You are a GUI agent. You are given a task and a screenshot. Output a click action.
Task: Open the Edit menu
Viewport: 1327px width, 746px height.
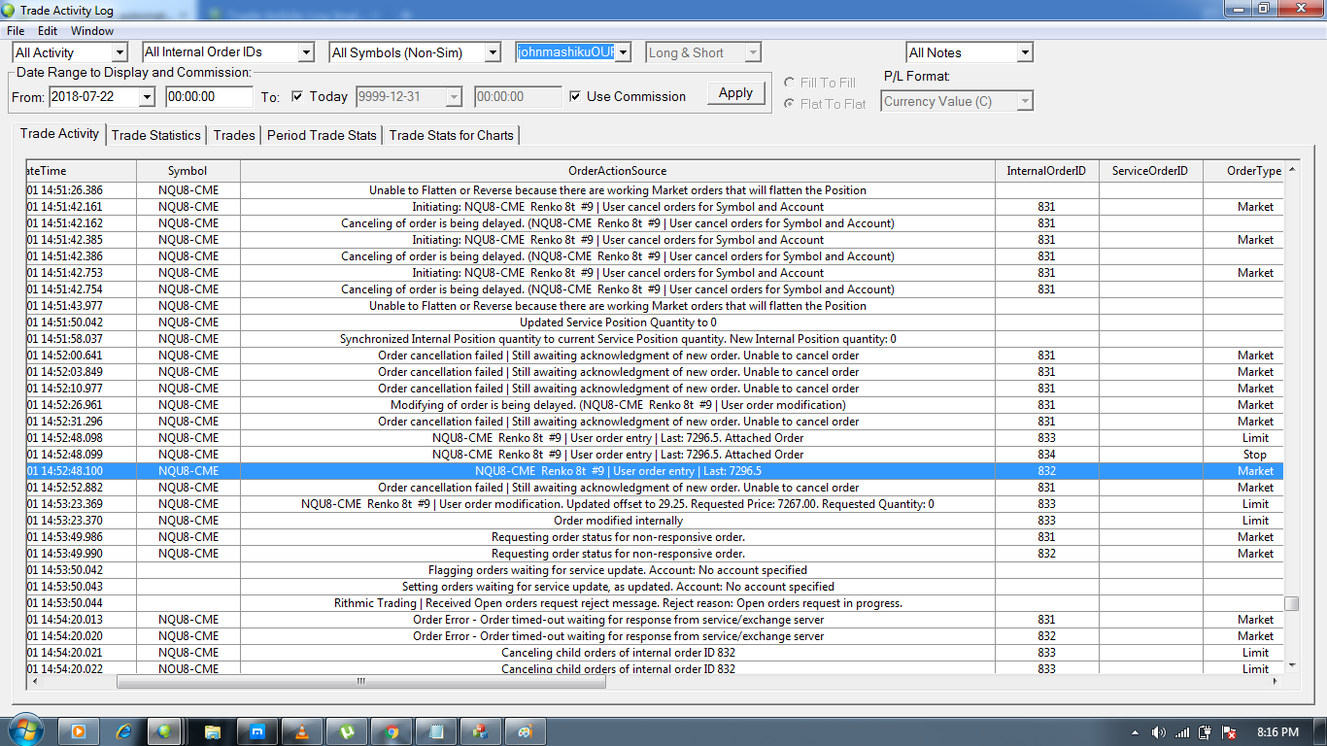click(48, 31)
